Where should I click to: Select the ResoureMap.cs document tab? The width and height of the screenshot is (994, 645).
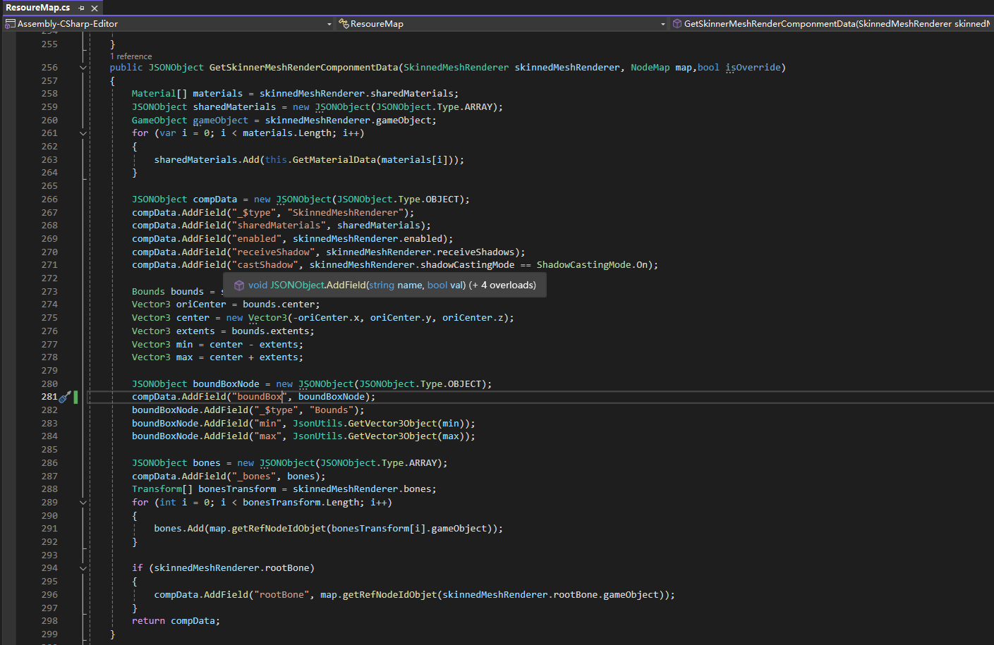click(x=38, y=8)
